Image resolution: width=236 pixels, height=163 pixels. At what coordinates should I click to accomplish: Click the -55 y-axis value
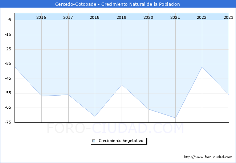pos(8,93)
